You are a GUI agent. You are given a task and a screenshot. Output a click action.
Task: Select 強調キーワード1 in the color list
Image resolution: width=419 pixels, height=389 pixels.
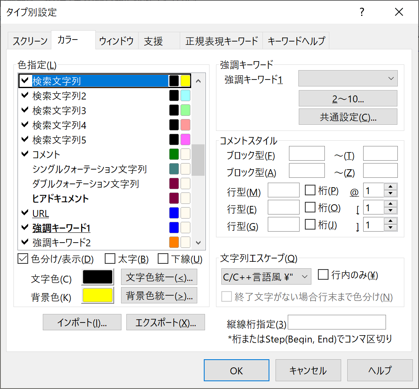coord(104,228)
